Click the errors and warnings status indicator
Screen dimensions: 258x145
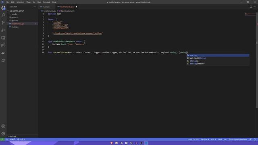tap(21, 139)
